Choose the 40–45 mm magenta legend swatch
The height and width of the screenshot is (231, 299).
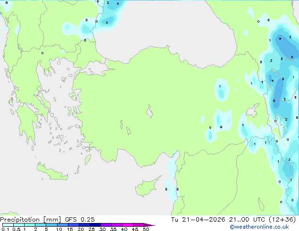[128, 225]
